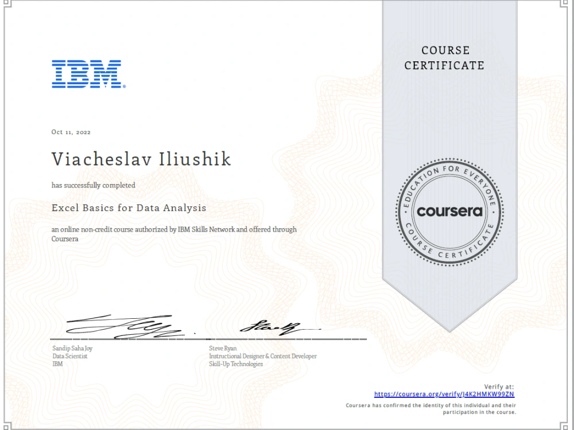
Task: Click the name Sandip Saha Joy
Action: tap(72, 349)
